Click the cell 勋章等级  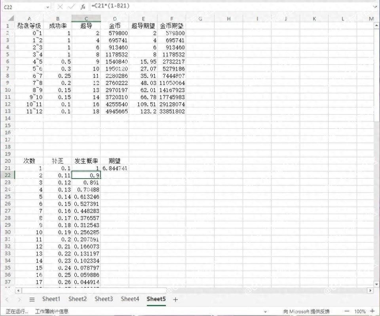coord(29,26)
